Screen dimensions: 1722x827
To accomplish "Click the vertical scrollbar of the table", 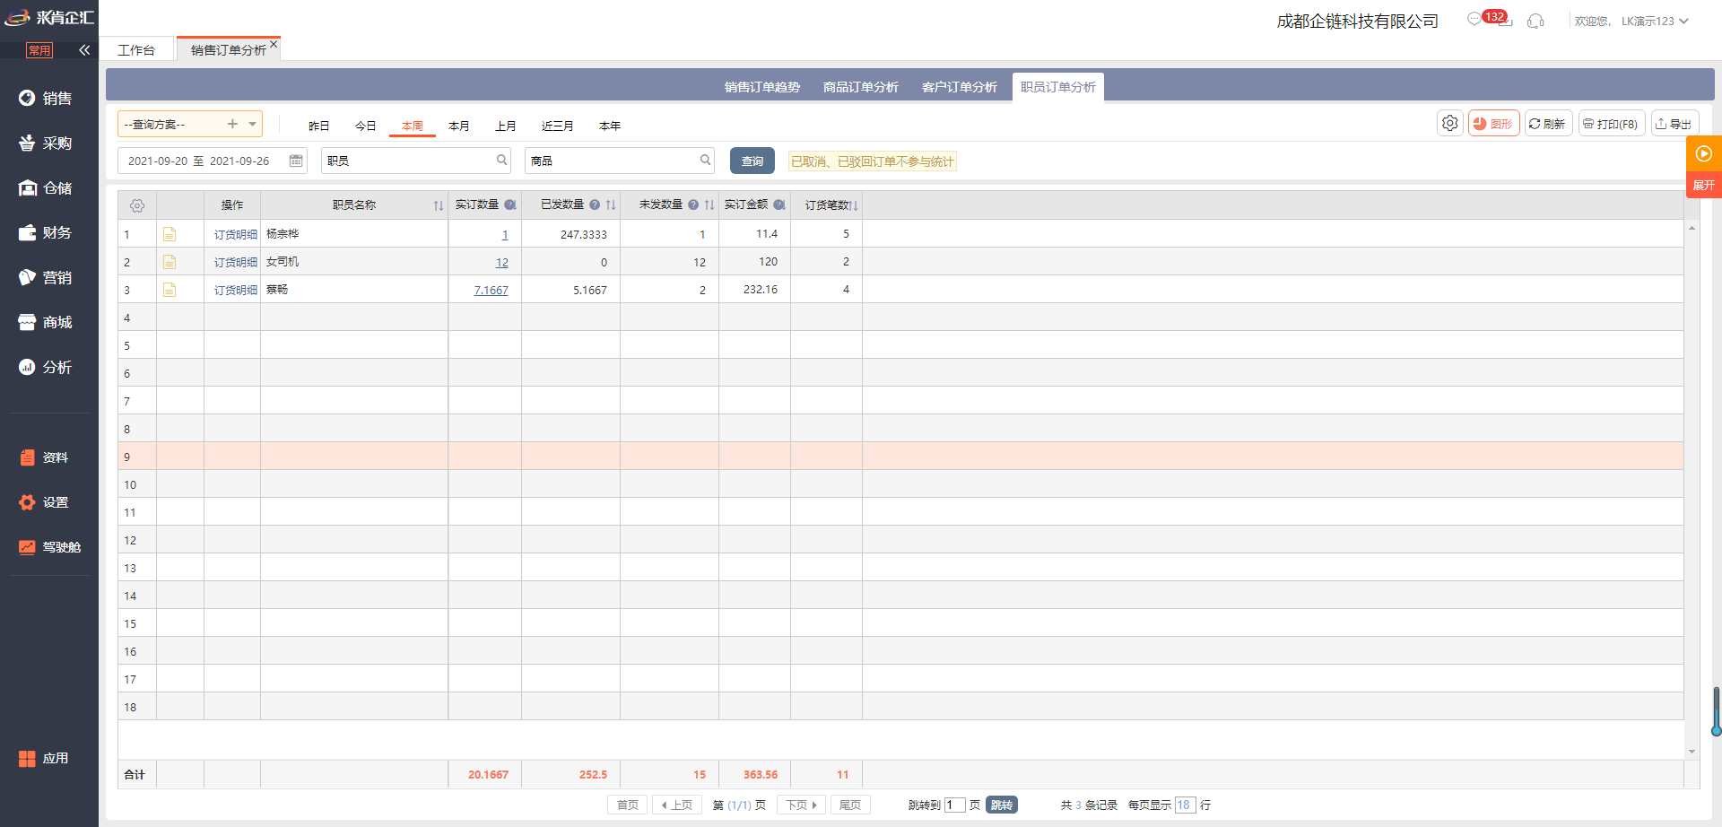I will pyautogui.click(x=1692, y=484).
